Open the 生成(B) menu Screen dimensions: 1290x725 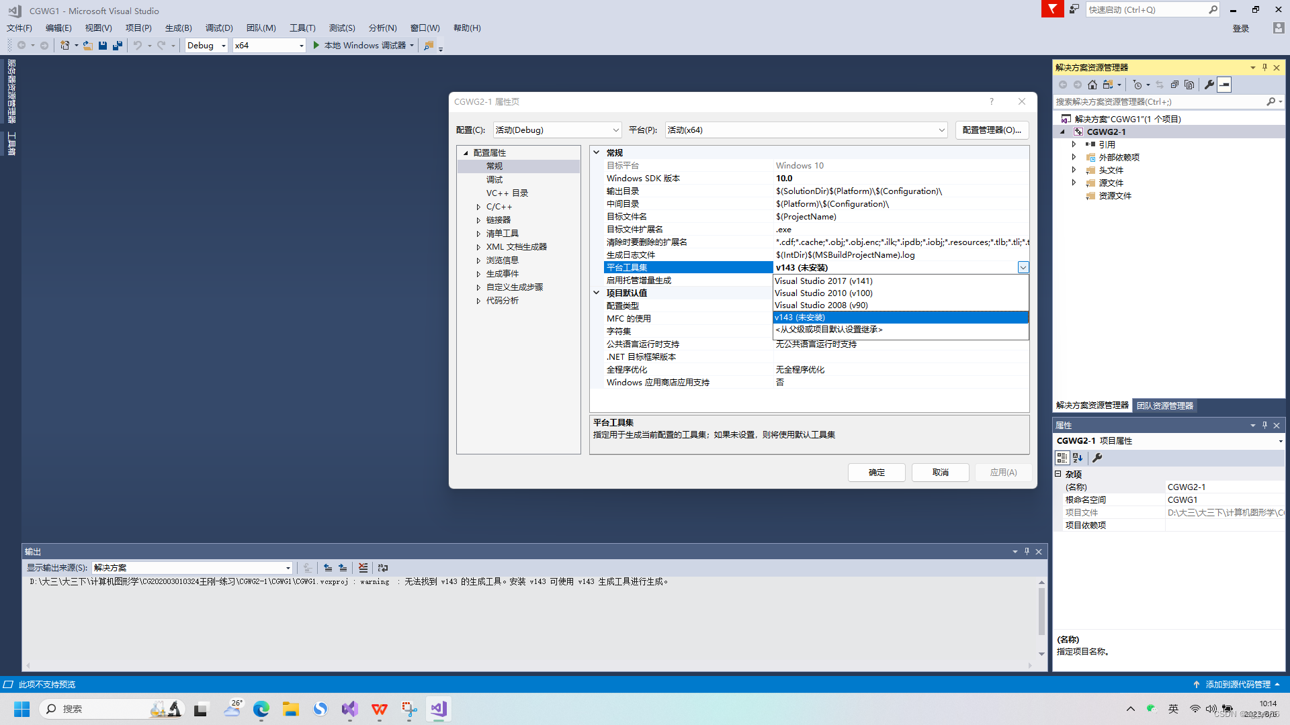point(178,28)
